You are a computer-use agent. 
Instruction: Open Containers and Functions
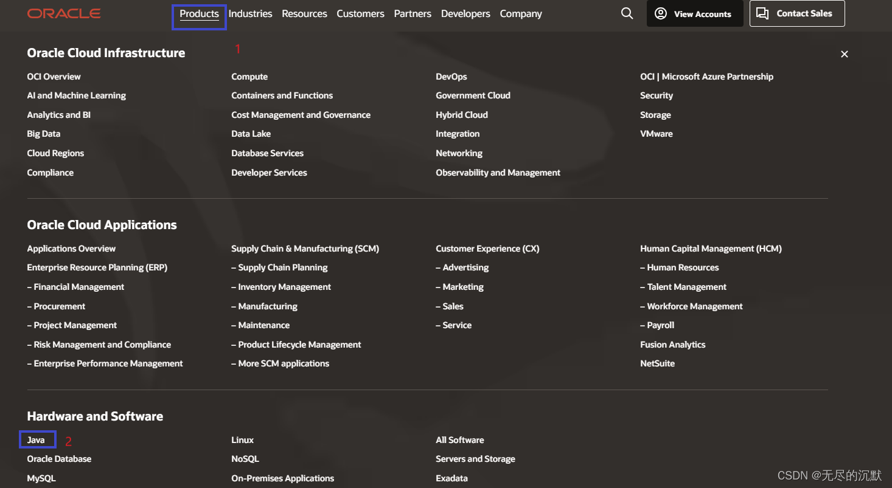[282, 95]
